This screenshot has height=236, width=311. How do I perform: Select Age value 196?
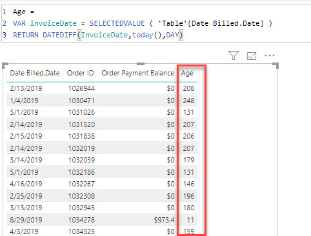188,196
